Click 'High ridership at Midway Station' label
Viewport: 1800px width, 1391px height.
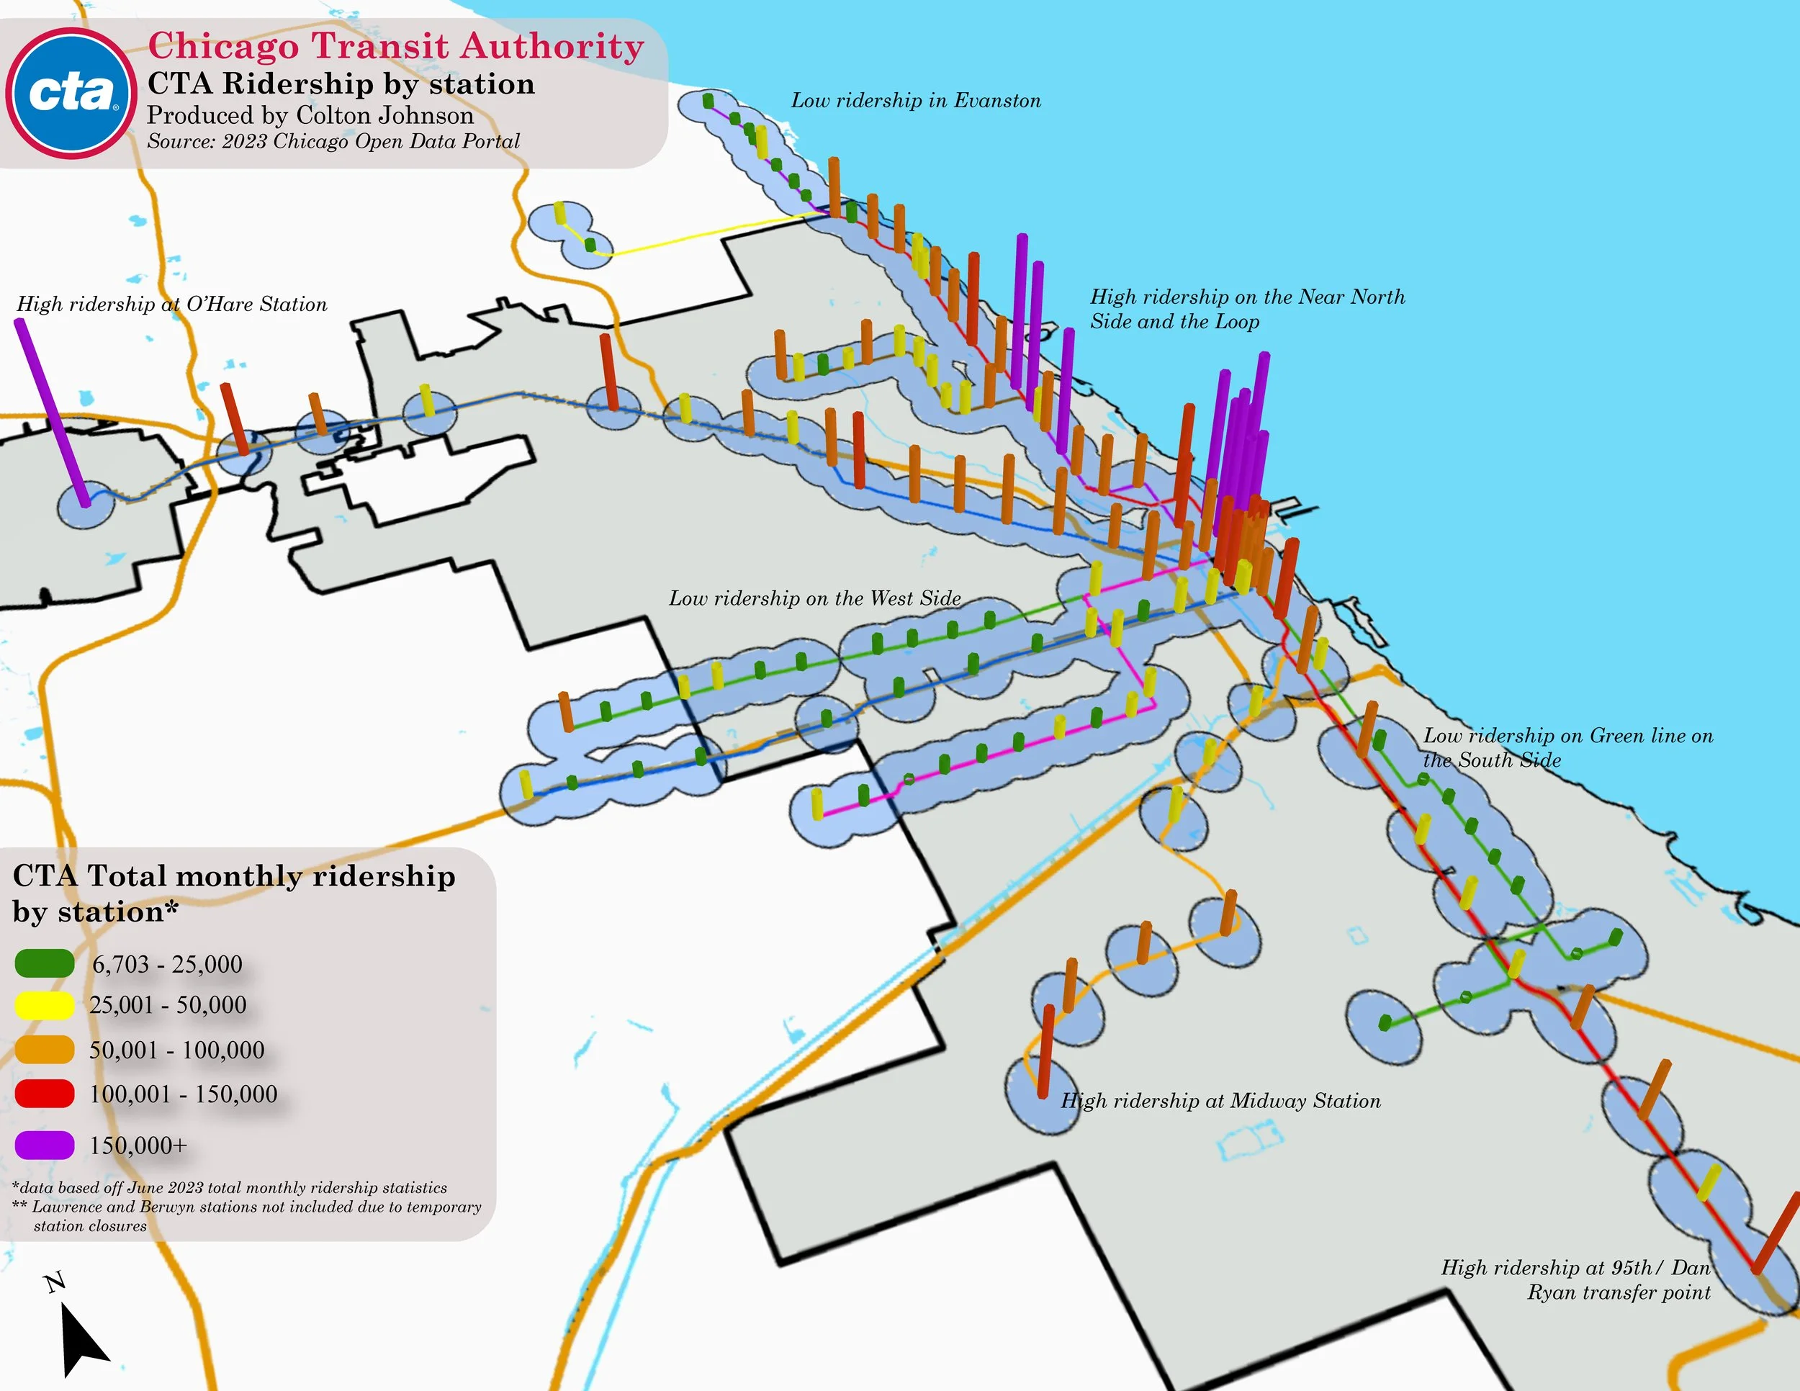point(1220,1101)
